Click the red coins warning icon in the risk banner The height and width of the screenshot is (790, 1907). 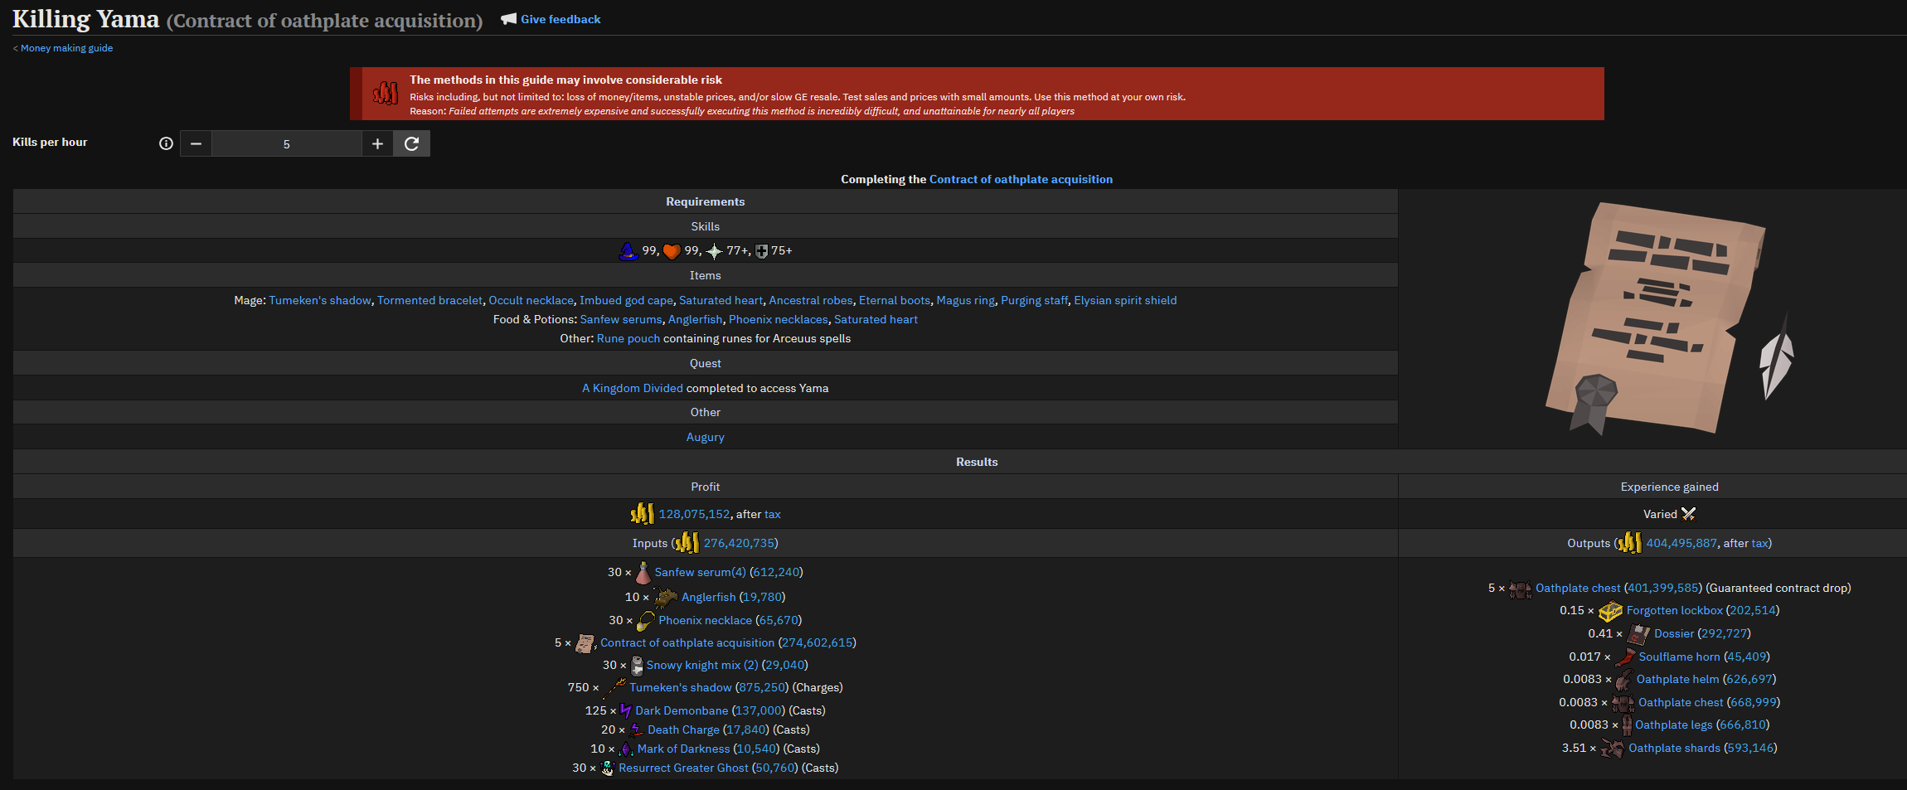pos(386,94)
